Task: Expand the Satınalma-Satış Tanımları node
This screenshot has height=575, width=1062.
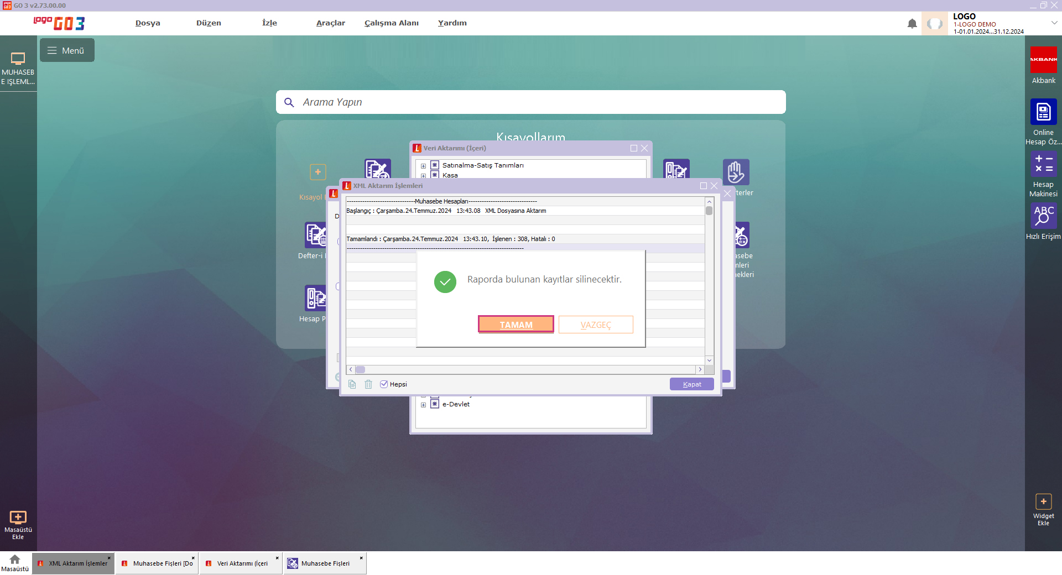Action: click(x=423, y=166)
